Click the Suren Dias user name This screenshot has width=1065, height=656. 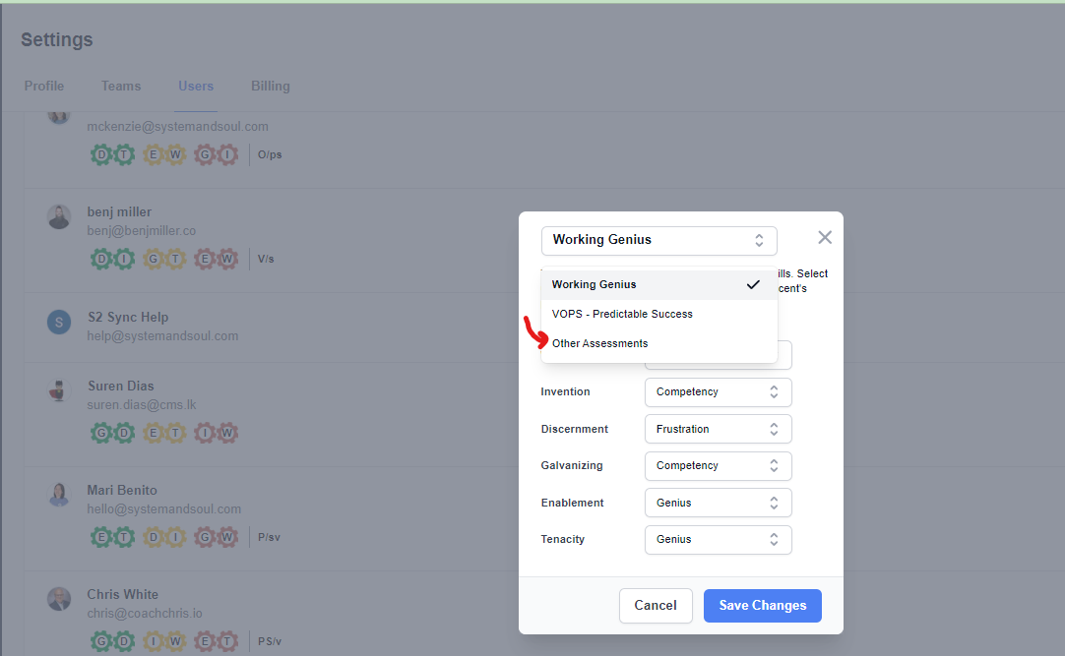(x=121, y=386)
